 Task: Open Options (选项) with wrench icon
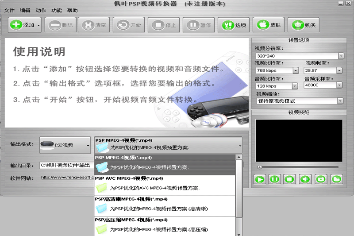point(234,25)
